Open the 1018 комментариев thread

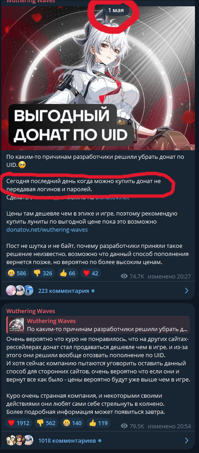click(x=67, y=441)
